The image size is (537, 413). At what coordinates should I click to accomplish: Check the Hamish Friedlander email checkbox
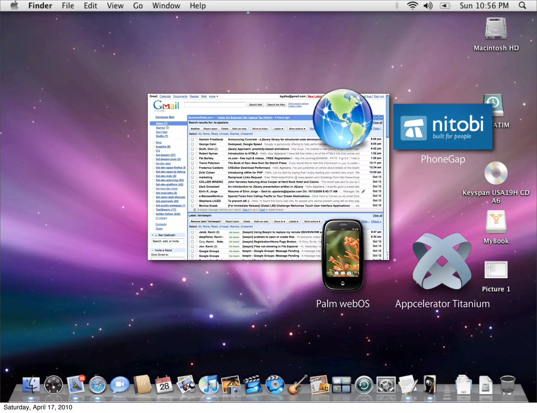pyautogui.click(x=192, y=139)
